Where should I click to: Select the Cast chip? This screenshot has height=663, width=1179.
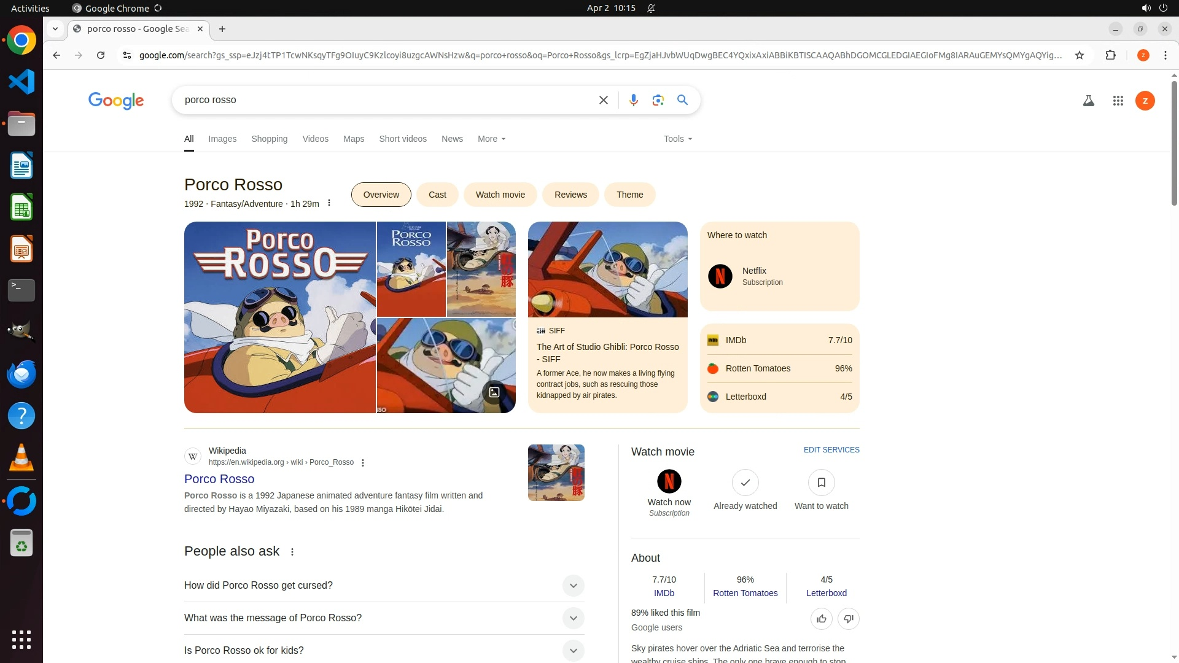[437, 195]
